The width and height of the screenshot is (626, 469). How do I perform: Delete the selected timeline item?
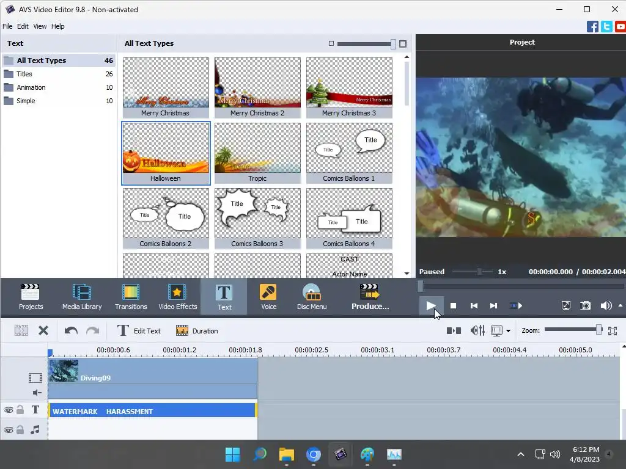point(43,330)
